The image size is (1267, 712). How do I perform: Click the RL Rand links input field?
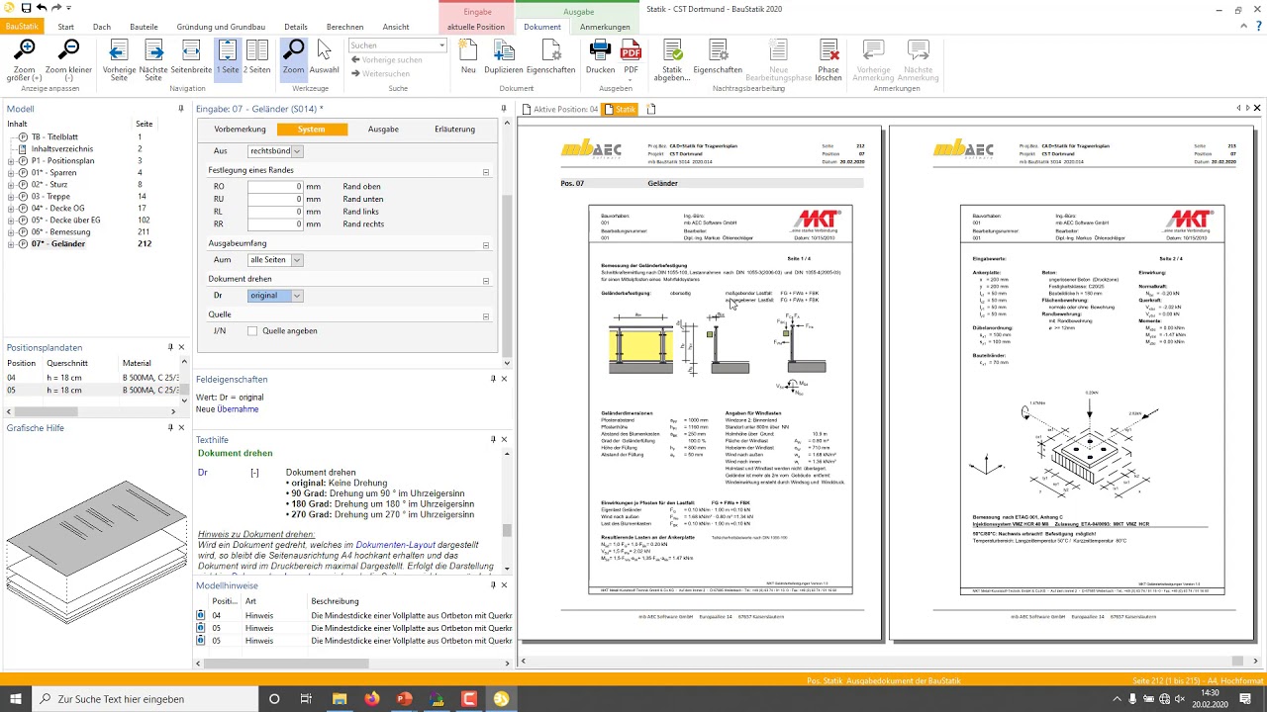(275, 212)
